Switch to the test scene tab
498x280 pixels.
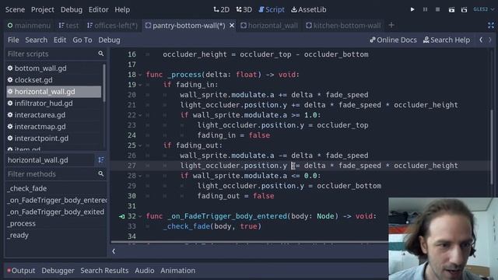[68, 26]
